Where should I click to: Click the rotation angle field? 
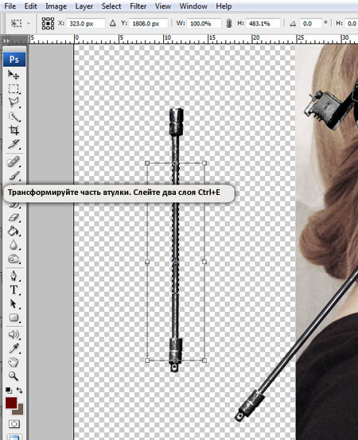(311, 24)
